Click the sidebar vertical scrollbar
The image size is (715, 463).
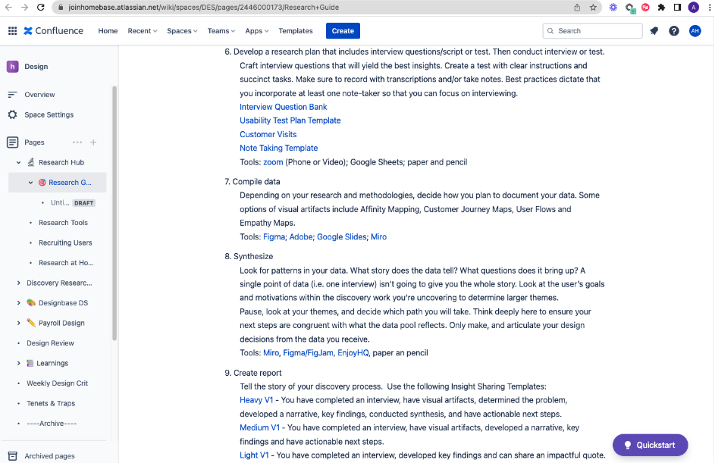pos(114,213)
